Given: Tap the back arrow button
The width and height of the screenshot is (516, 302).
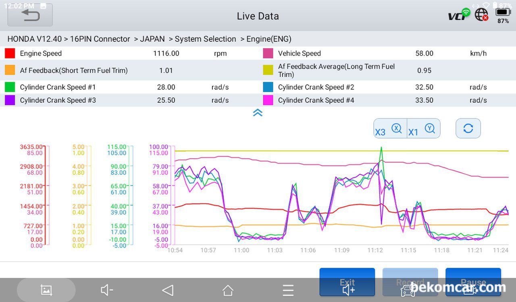Looking at the screenshot, I should click(x=30, y=15).
